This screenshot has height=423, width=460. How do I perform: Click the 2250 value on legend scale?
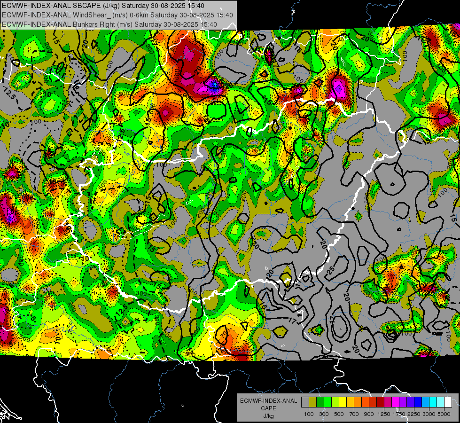[414, 414]
